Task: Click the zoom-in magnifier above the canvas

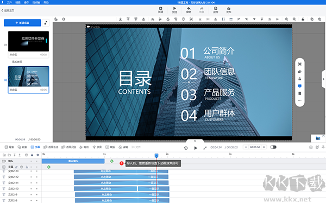Action: [x=286, y=19]
